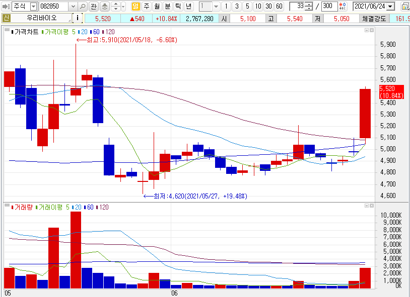This screenshot has height=297, width=410.
Task: Maximize the volume pane via its icon
Action: (367, 206)
